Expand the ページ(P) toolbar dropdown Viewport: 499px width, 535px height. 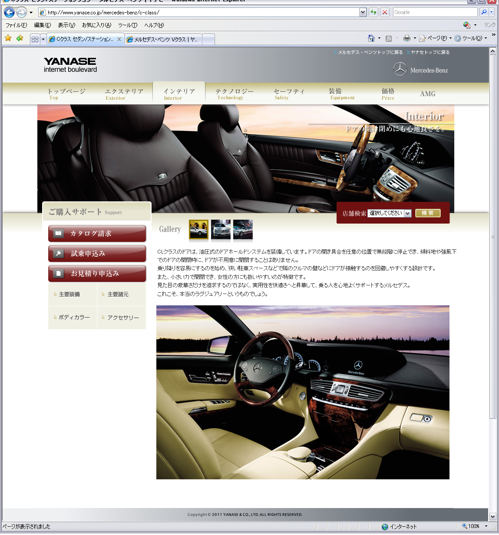coord(450,38)
